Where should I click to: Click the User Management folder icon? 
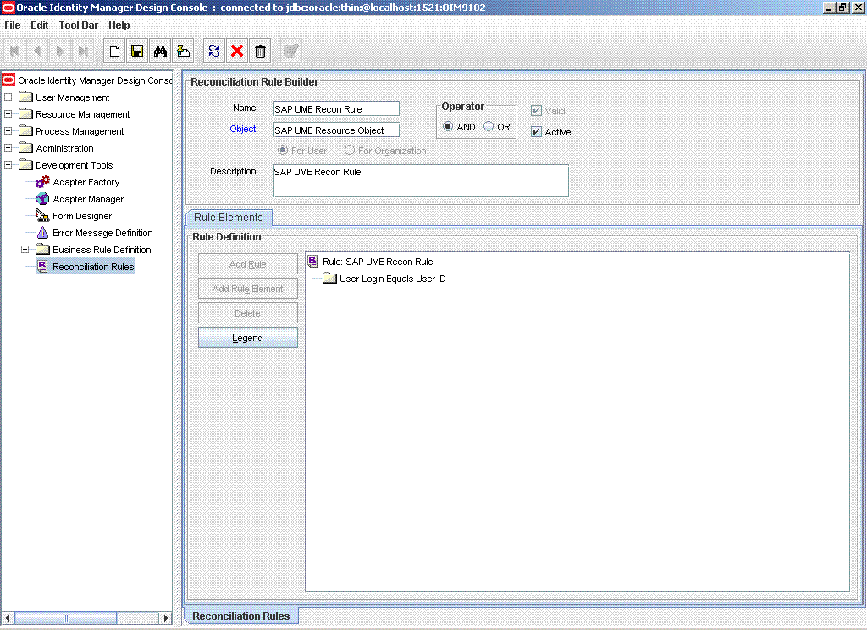[26, 97]
